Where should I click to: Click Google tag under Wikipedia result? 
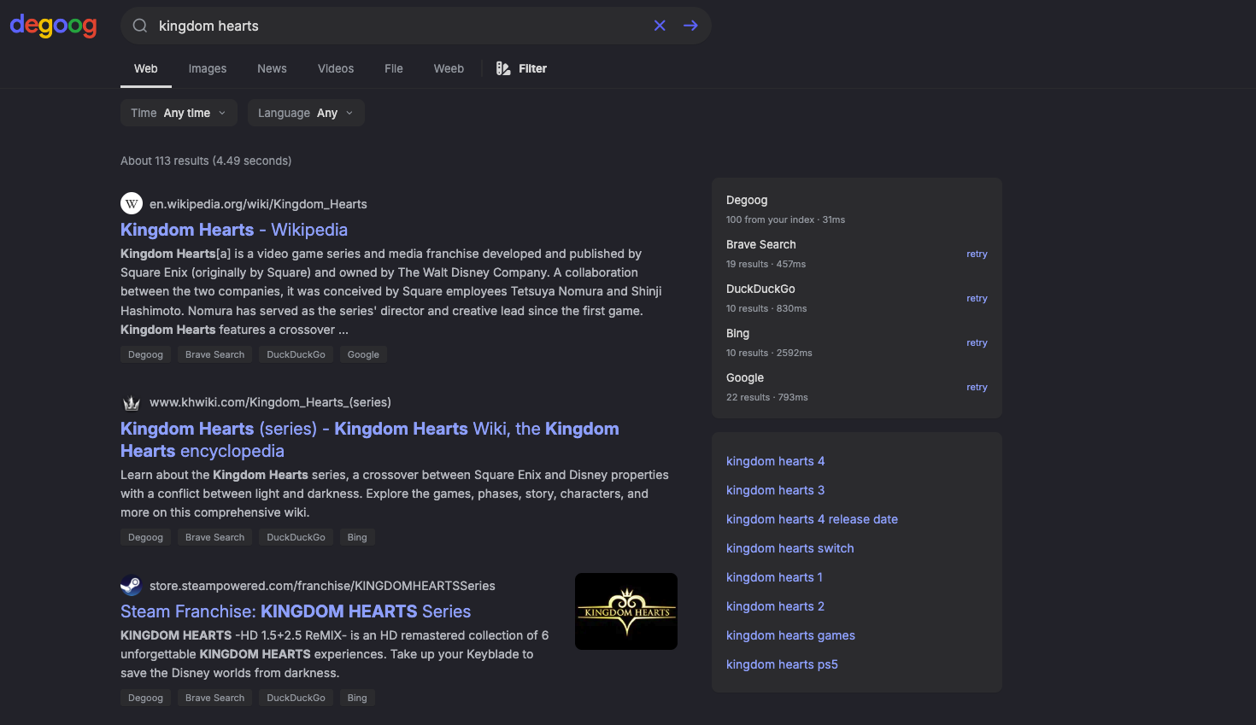[x=363, y=354]
